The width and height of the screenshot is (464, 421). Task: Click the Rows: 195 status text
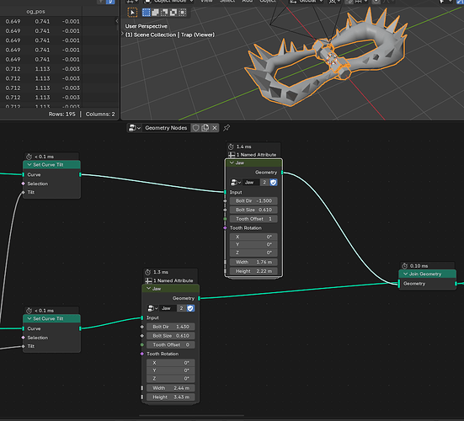(61, 115)
